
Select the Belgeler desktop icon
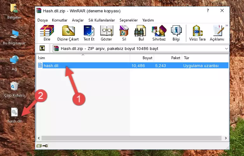(14, 12)
